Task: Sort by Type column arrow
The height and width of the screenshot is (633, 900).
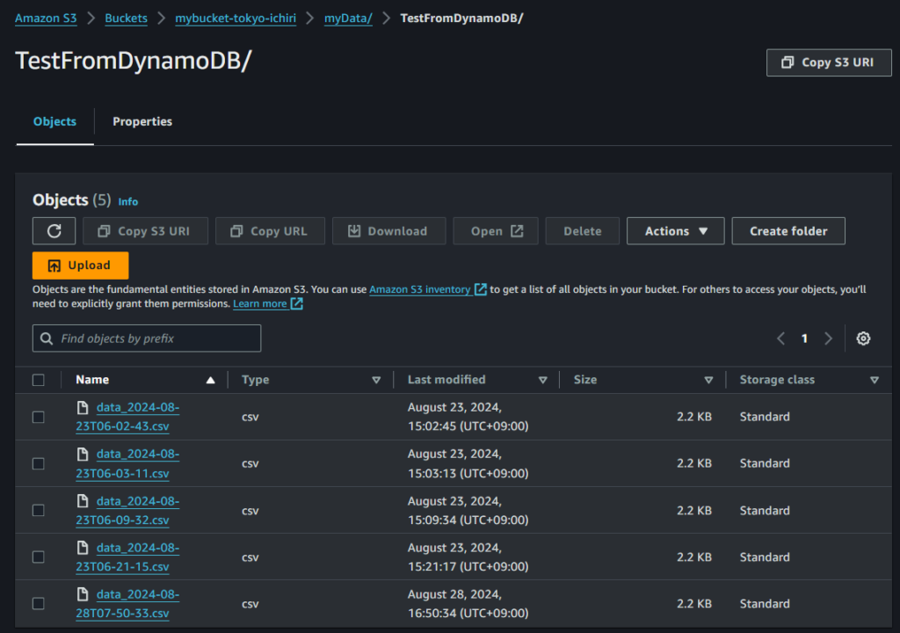Action: (x=376, y=380)
